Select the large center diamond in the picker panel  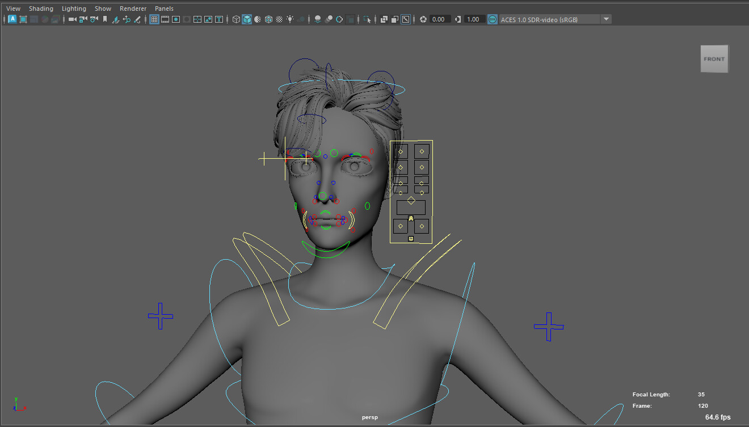411,200
